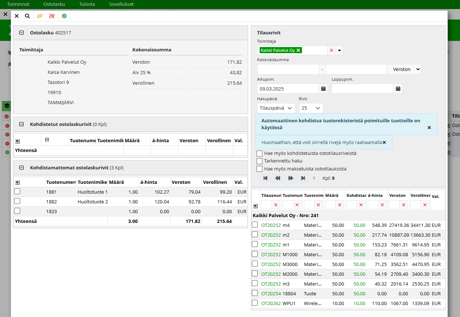Click the green checkmark approve icon
The width and height of the screenshot is (460, 317).
pos(64,16)
